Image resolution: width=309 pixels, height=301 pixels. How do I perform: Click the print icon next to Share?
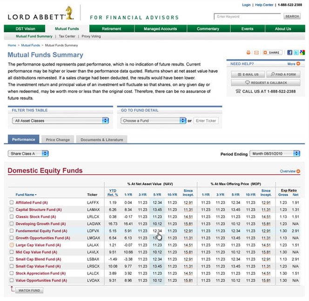[249, 53]
